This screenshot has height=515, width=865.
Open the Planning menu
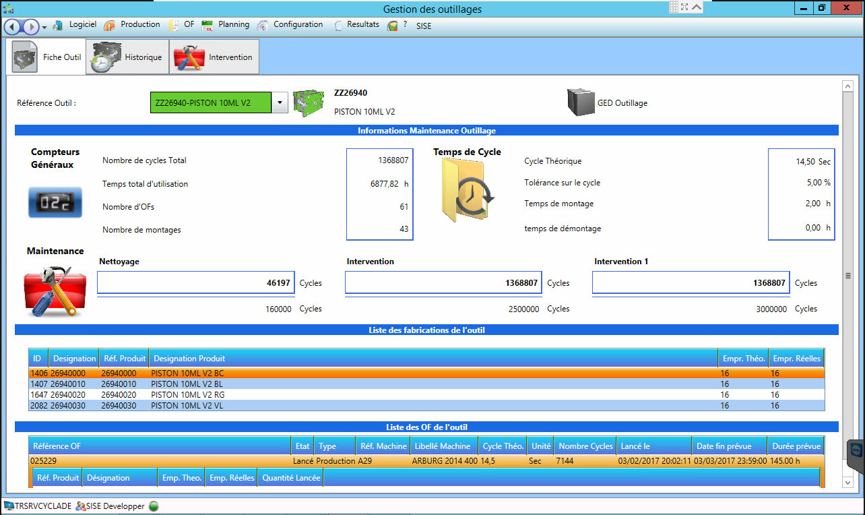[233, 25]
